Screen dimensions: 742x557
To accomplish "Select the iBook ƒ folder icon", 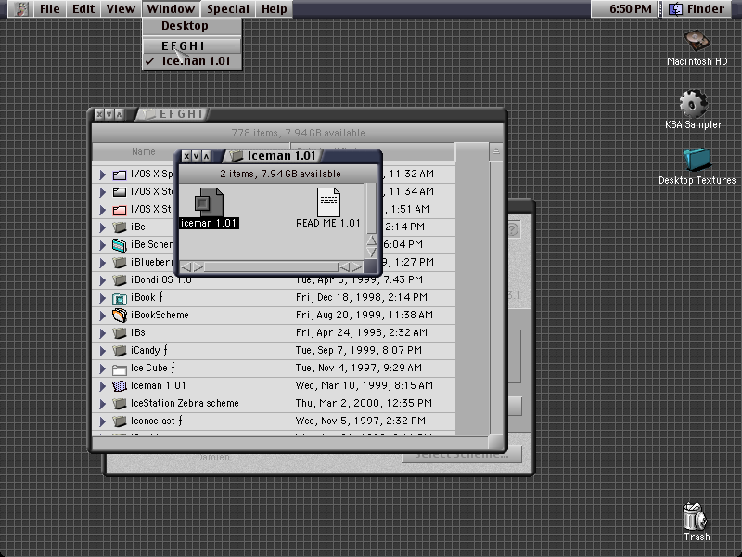I will (120, 298).
